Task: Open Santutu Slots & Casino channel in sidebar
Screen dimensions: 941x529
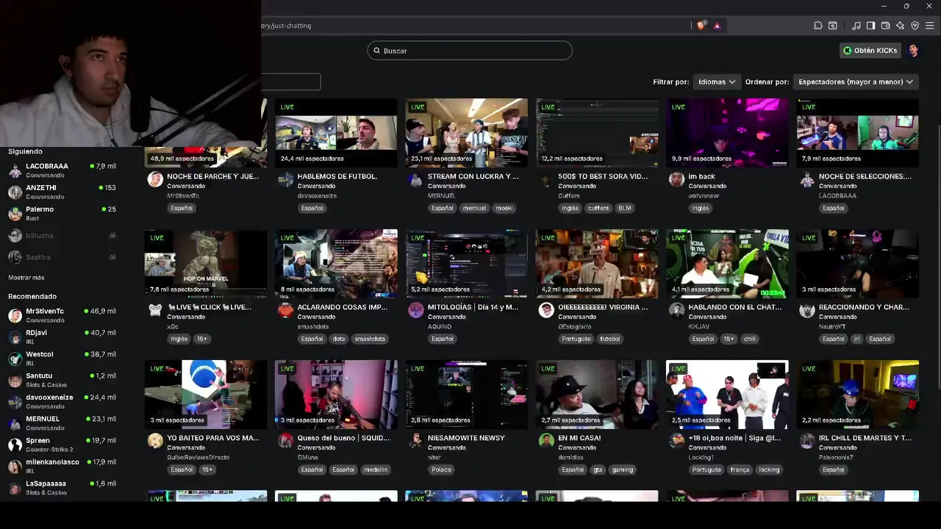Action: tap(62, 380)
